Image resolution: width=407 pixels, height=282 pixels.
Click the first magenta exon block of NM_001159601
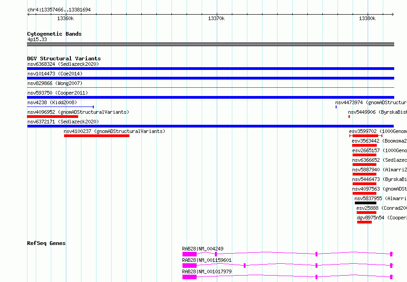(189, 266)
